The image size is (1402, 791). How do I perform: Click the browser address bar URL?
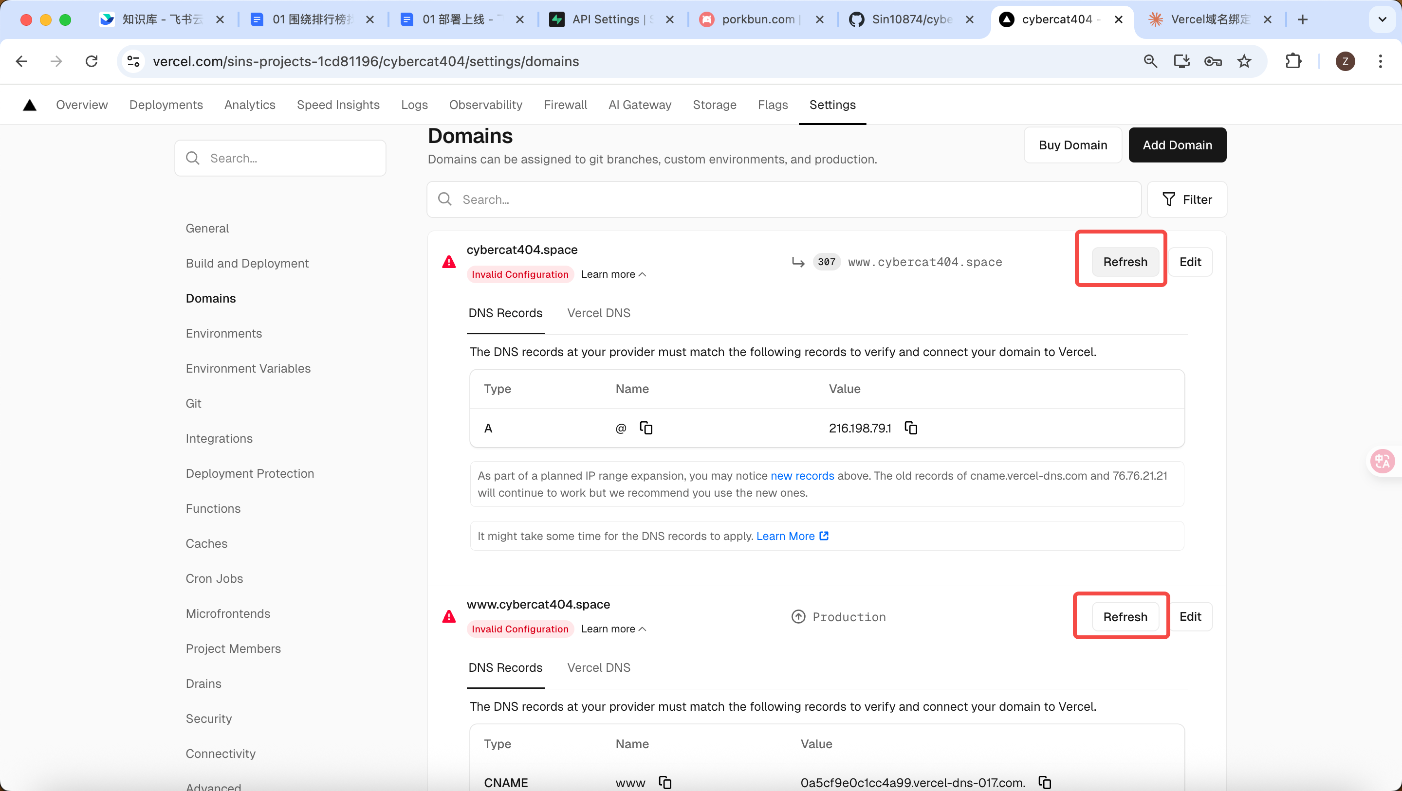point(366,61)
